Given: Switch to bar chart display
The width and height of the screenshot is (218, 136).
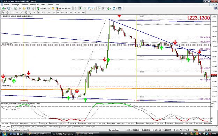Looking at the screenshot, I should click(76, 8).
